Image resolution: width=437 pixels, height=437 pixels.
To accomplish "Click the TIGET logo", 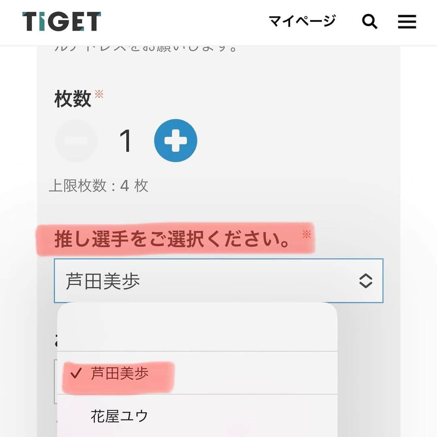I will (x=62, y=21).
